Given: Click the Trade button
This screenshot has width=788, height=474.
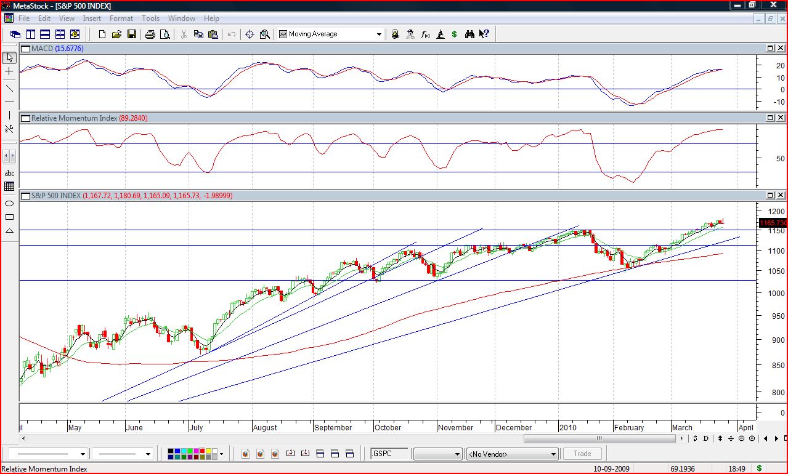Looking at the screenshot, I should (582, 454).
